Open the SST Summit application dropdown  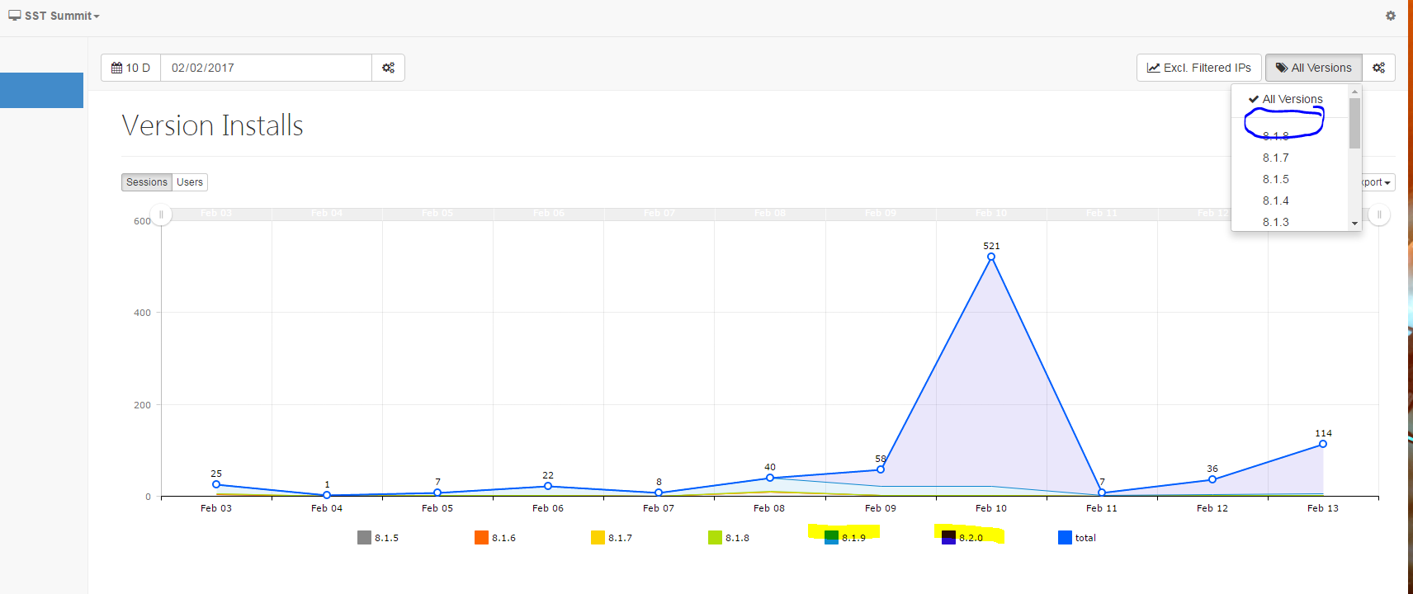pyautogui.click(x=54, y=16)
